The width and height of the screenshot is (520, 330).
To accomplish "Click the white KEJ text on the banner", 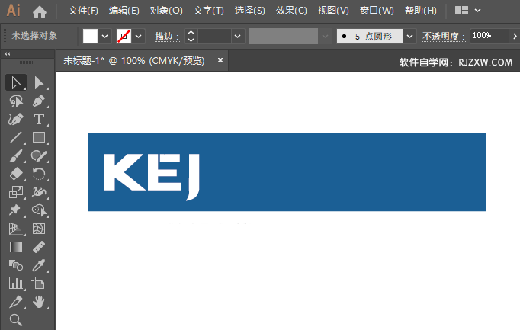I will [x=151, y=176].
